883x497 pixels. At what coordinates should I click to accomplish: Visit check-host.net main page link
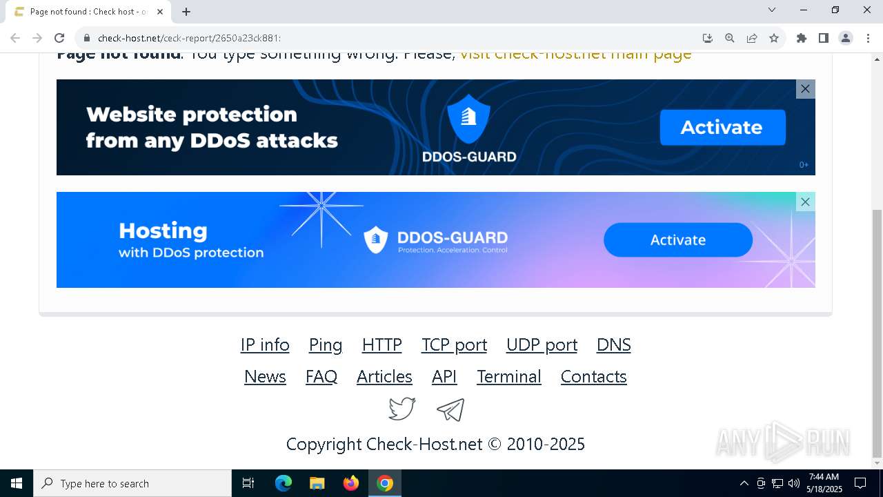pyautogui.click(x=576, y=55)
